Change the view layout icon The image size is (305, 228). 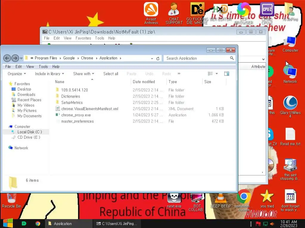point(210,74)
